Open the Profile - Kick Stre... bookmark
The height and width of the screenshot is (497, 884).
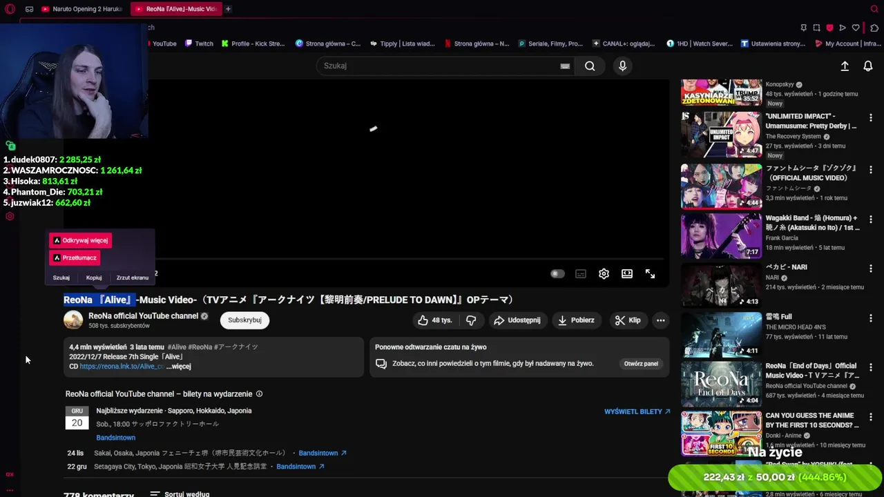point(253,43)
